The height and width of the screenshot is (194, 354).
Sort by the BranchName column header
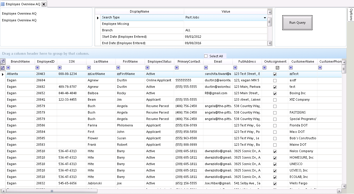[20, 61]
